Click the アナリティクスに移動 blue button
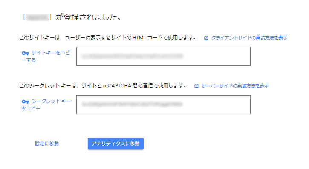The image size is (309, 169). tap(116, 144)
